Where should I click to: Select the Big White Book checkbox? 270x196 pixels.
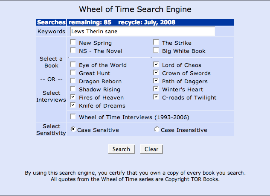156,50
